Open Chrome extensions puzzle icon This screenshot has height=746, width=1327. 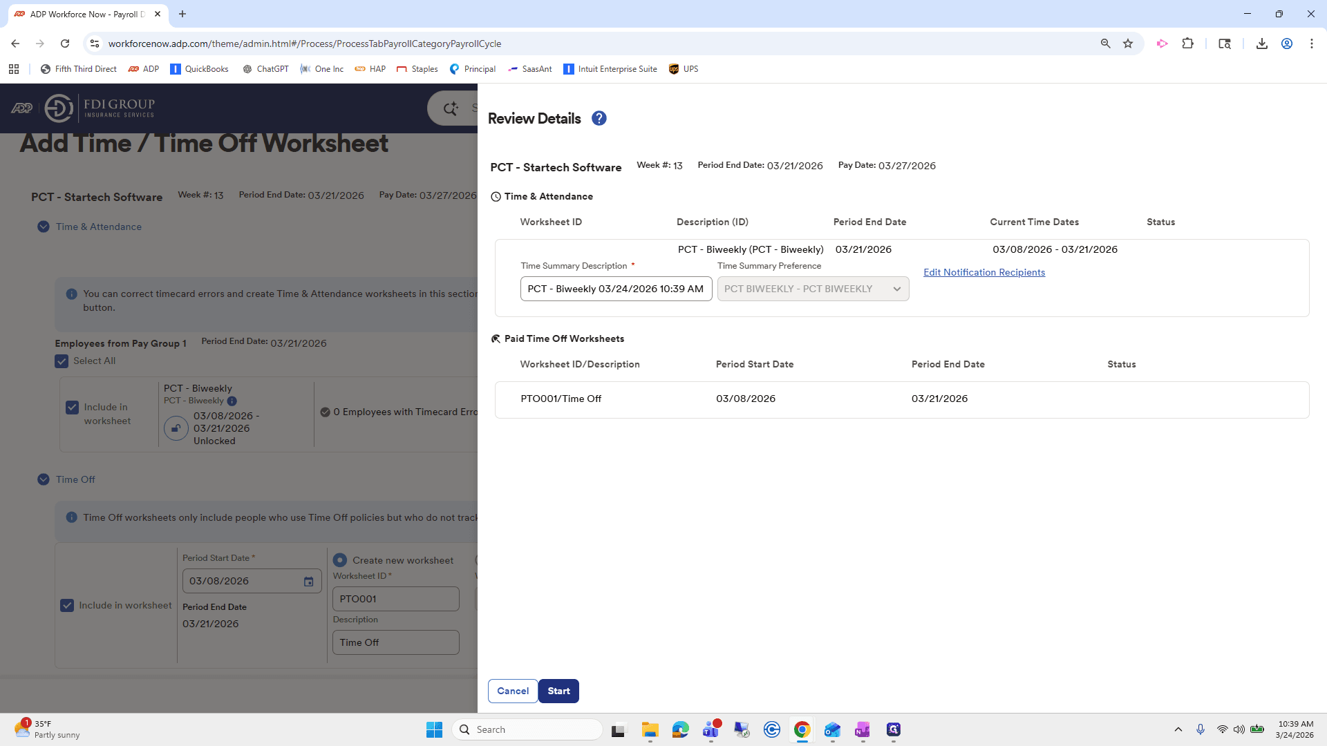(1187, 44)
